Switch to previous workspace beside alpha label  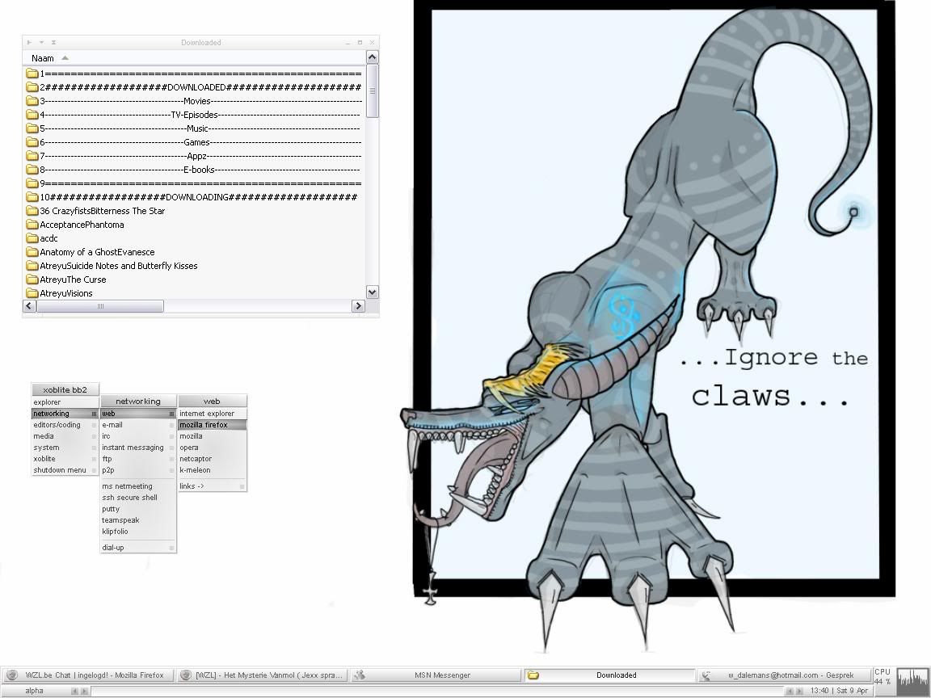coord(74,691)
